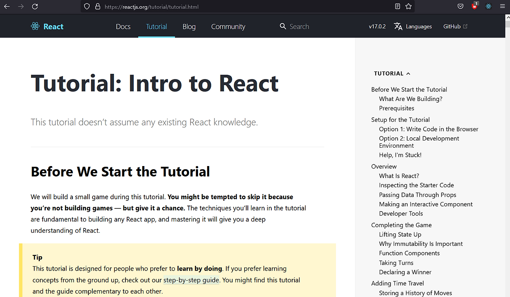Click the Help, I'm Stuck! link
The height and width of the screenshot is (297, 510).
400,155
